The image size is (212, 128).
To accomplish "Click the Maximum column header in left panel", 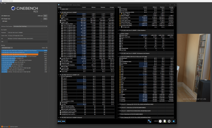I will 103,7.
